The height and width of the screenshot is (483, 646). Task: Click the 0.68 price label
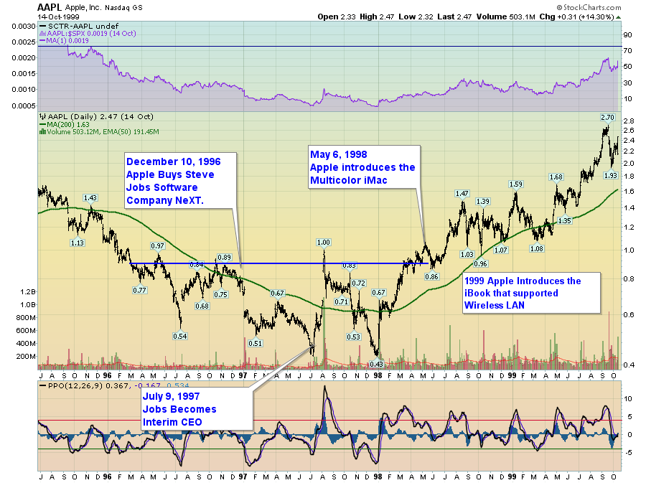click(x=202, y=306)
